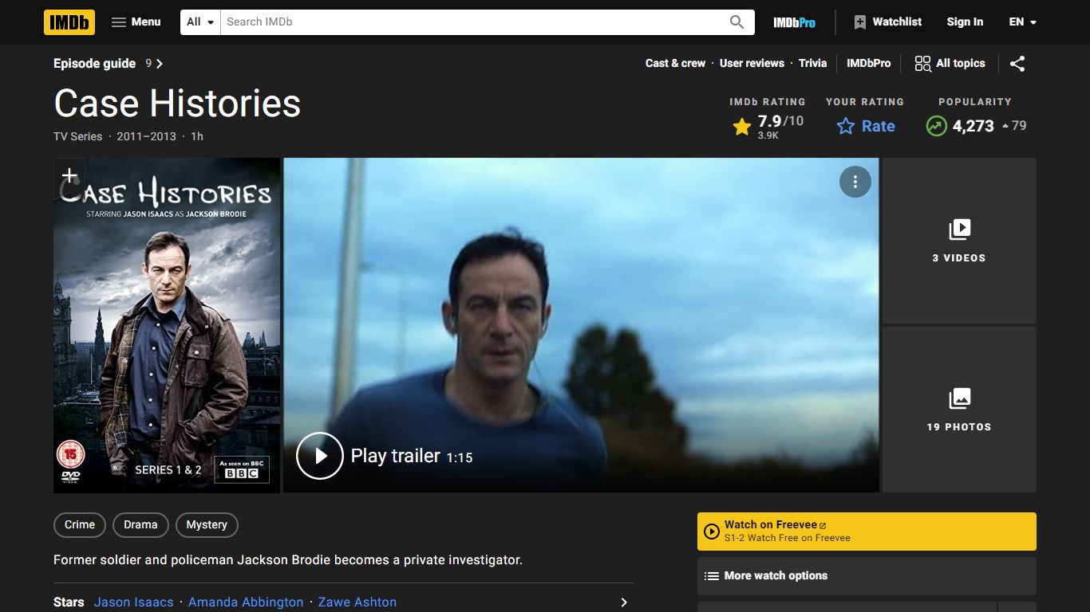Select the Drama genre chip
The image size is (1090, 612).
(140, 524)
